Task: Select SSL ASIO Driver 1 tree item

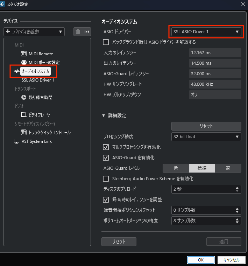Action: tap(38, 80)
